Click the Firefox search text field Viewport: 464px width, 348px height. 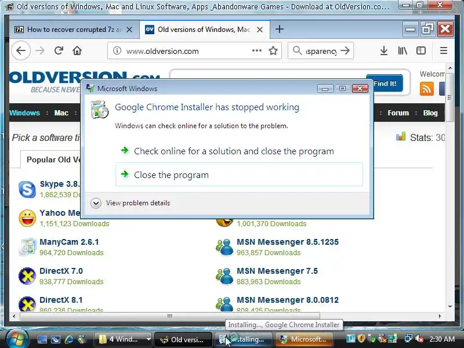coord(321,51)
